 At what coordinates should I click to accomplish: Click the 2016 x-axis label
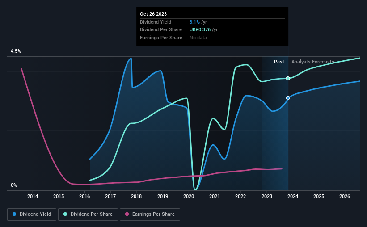pos(84,196)
